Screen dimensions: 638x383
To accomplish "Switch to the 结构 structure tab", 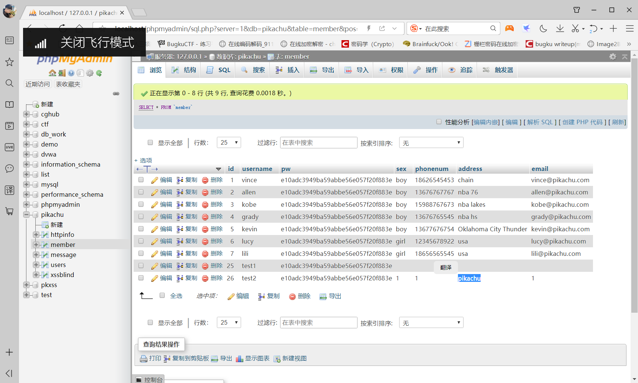I will [x=183, y=70].
